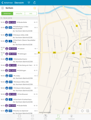Image resolution: width=91 pixels, height=120 pixels.
Task: Select ME 82822 departure to Uelzen
Action: [x=19, y=48]
